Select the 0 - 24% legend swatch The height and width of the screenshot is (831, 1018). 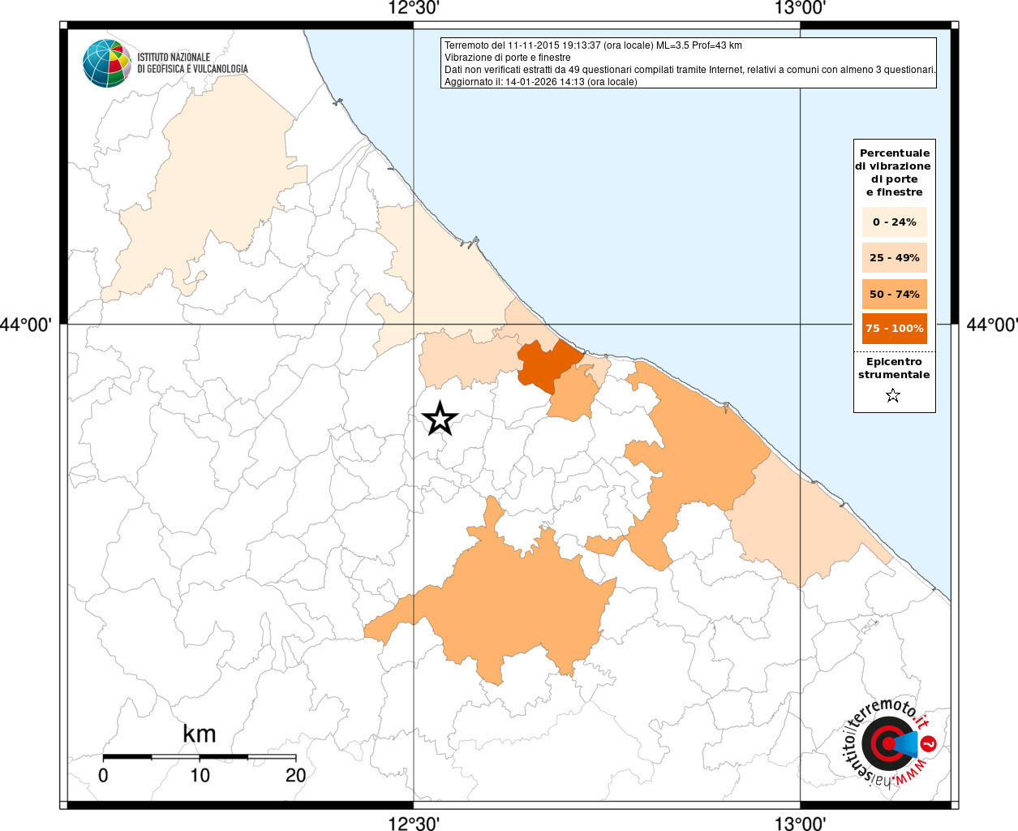coord(894,222)
